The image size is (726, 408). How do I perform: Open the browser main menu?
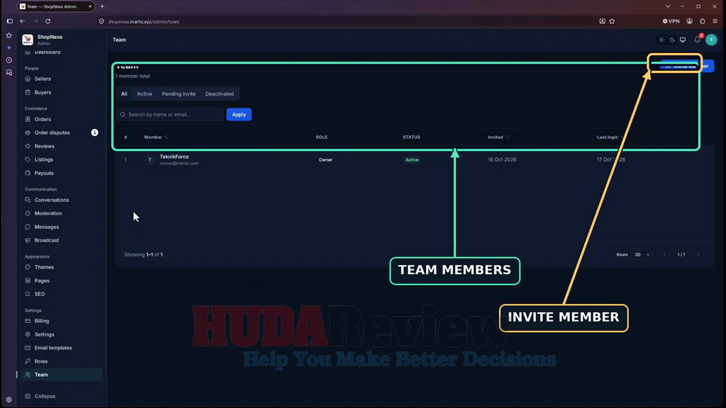pos(715,21)
